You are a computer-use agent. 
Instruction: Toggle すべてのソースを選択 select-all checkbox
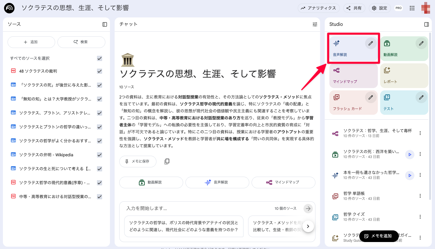(99, 58)
